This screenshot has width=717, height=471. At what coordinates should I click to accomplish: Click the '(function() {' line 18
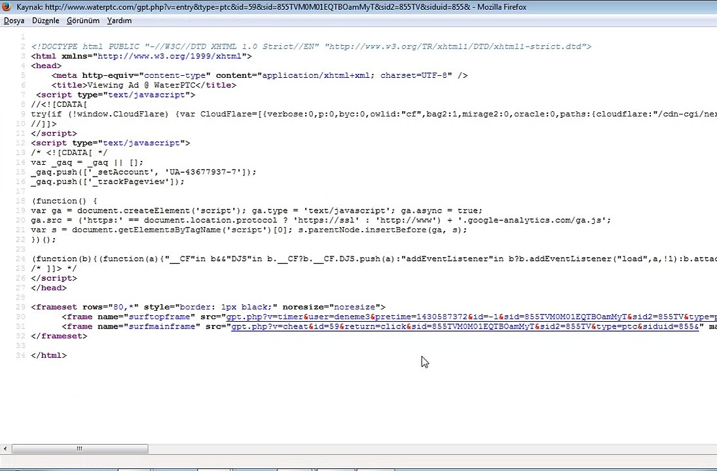point(64,201)
